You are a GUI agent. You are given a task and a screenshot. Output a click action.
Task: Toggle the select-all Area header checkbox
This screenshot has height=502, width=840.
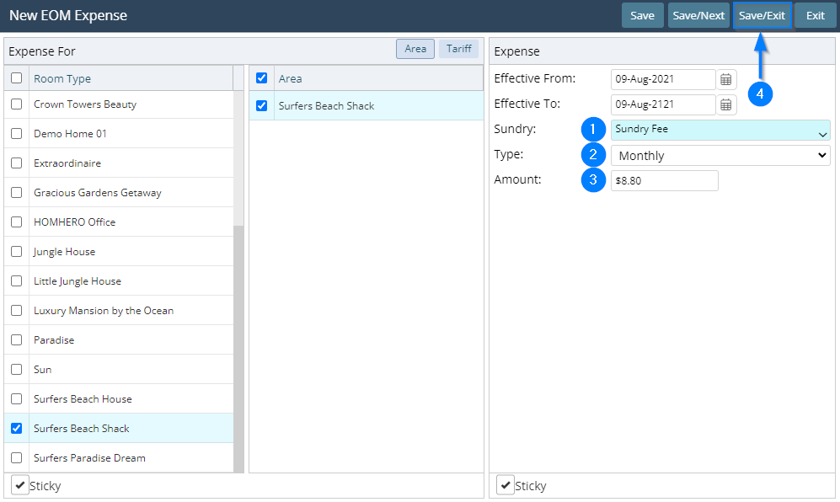pyautogui.click(x=261, y=78)
